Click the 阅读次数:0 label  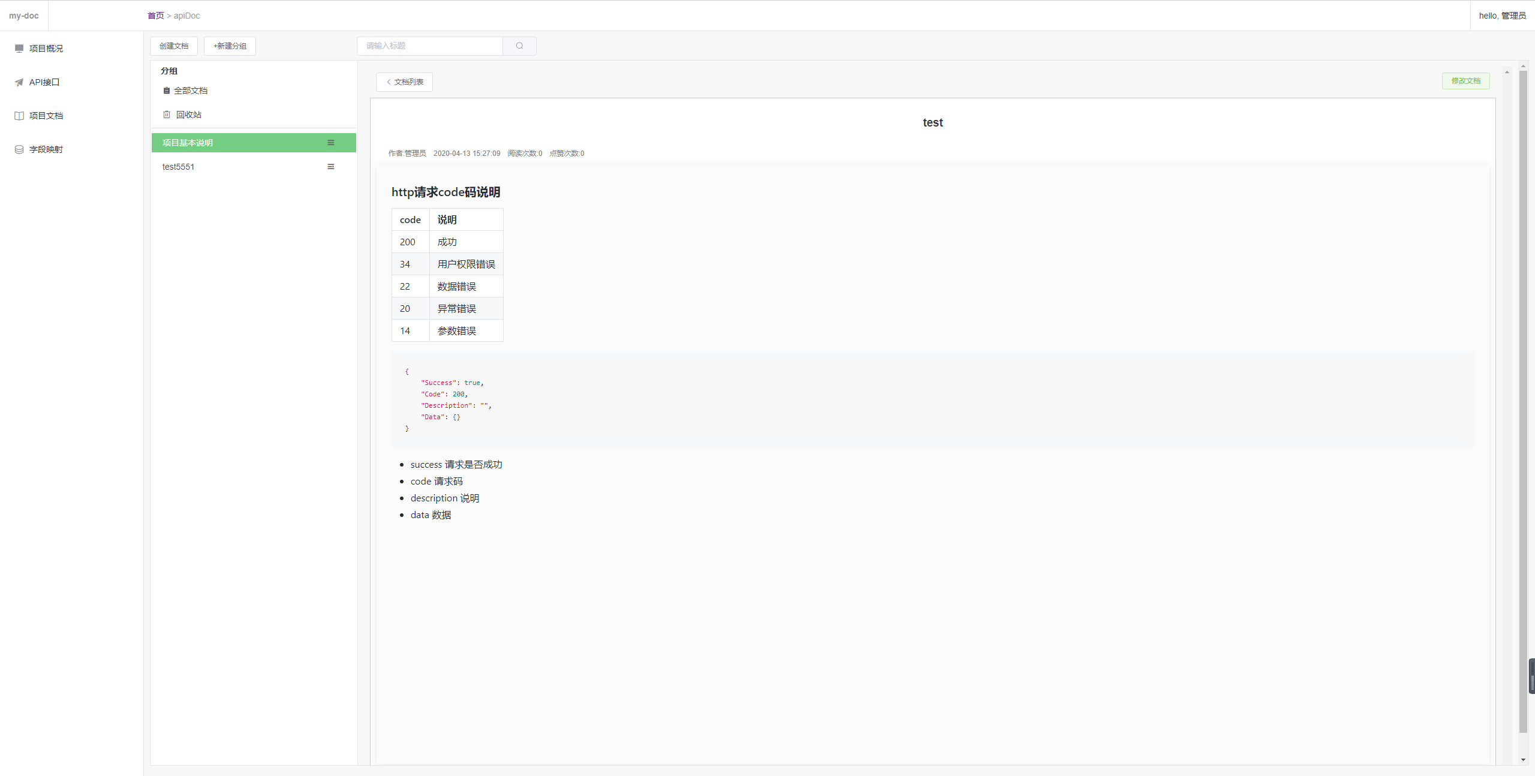525,154
